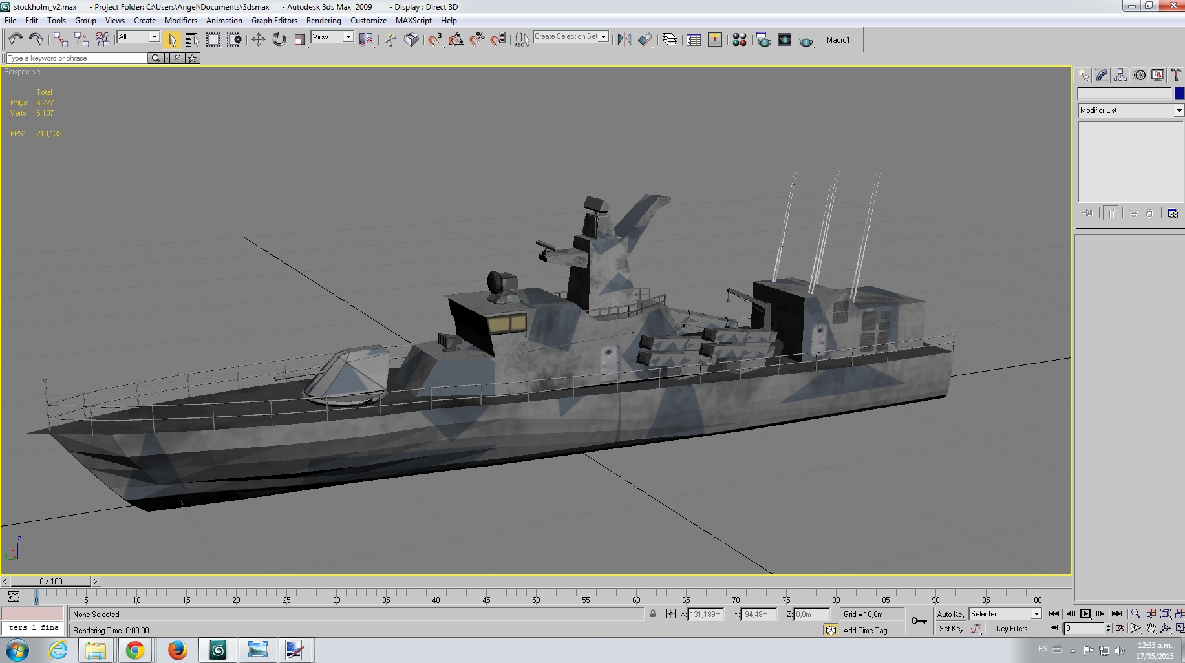Select the Rotate tool
Screen dimensions: 1185x663
[x=279, y=40]
